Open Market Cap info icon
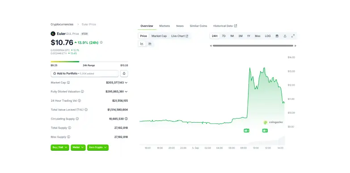 point(68,82)
